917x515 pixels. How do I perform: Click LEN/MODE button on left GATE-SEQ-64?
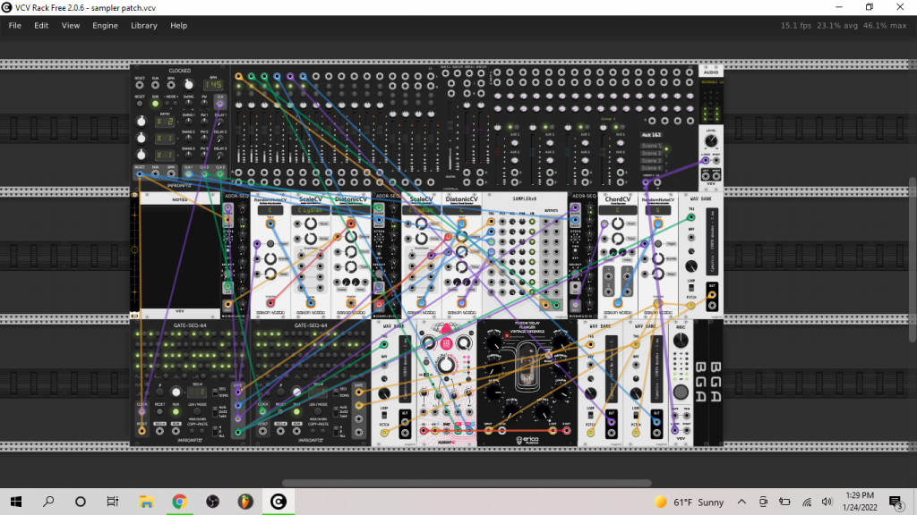coord(197,411)
